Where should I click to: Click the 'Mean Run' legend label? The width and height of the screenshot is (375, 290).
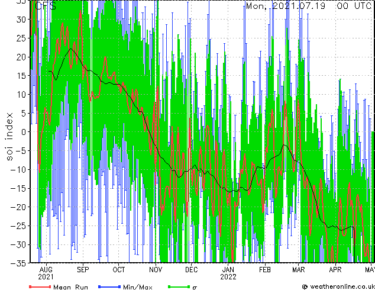(71, 287)
